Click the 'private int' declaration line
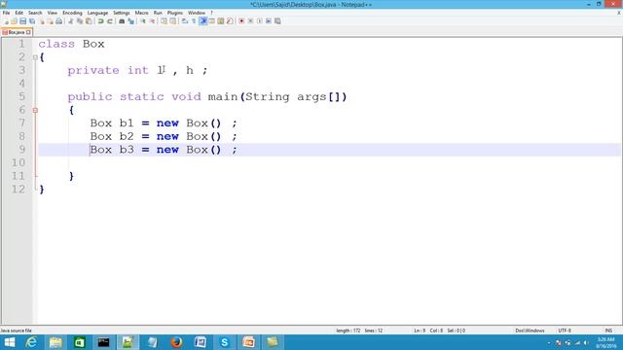The width and height of the screenshot is (623, 350). click(137, 70)
